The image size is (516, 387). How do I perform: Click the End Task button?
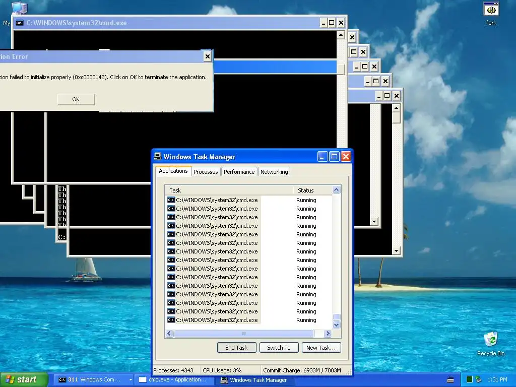point(237,348)
